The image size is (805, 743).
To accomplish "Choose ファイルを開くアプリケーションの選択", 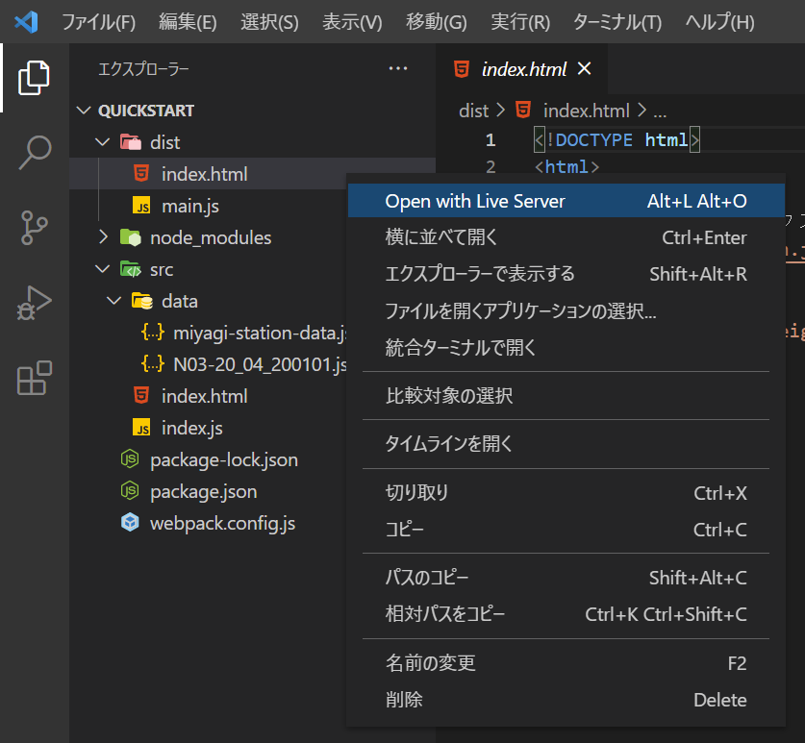I will point(566,310).
